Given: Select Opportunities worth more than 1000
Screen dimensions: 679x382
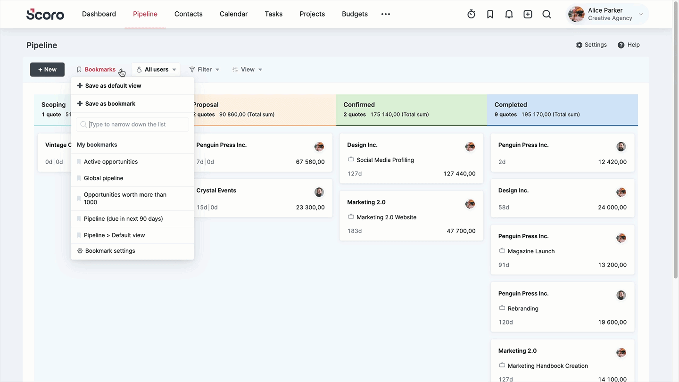Looking at the screenshot, I should click(x=132, y=199).
